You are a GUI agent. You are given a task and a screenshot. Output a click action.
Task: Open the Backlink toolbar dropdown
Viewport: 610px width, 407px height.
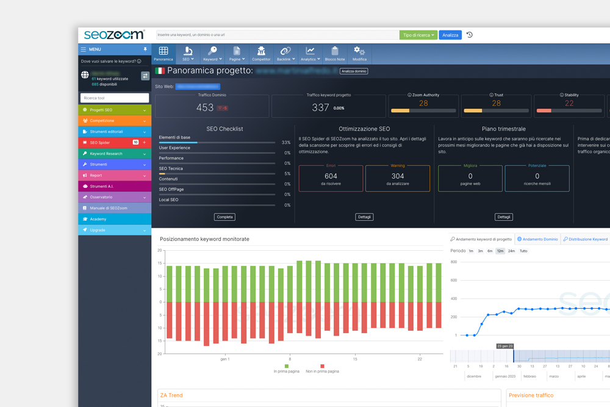[285, 54]
